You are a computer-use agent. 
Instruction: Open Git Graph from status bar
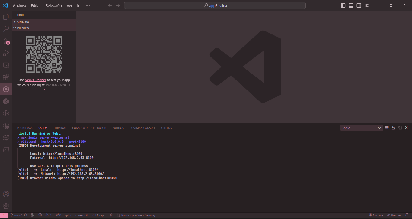pyautogui.click(x=99, y=215)
